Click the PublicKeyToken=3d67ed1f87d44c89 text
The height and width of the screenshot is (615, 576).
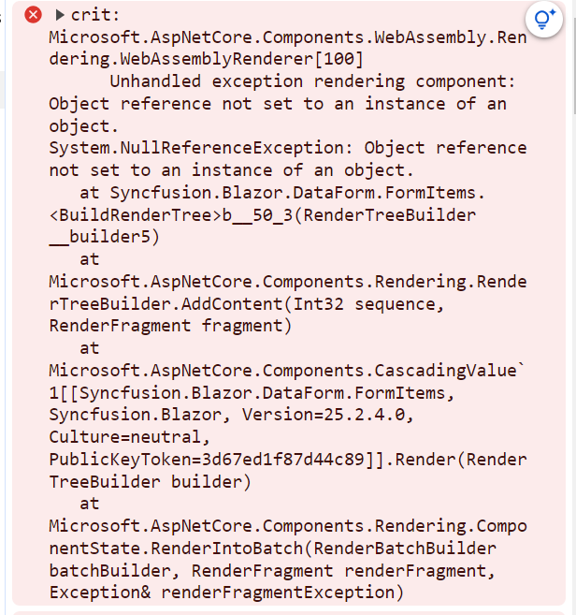pyautogui.click(x=207, y=460)
